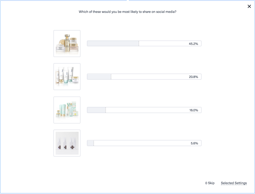
Task: Select the teal skincare collection thumbnail
Action: click(x=67, y=110)
